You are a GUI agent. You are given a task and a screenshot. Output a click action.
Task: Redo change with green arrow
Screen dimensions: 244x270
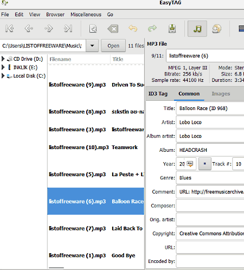(152, 29)
